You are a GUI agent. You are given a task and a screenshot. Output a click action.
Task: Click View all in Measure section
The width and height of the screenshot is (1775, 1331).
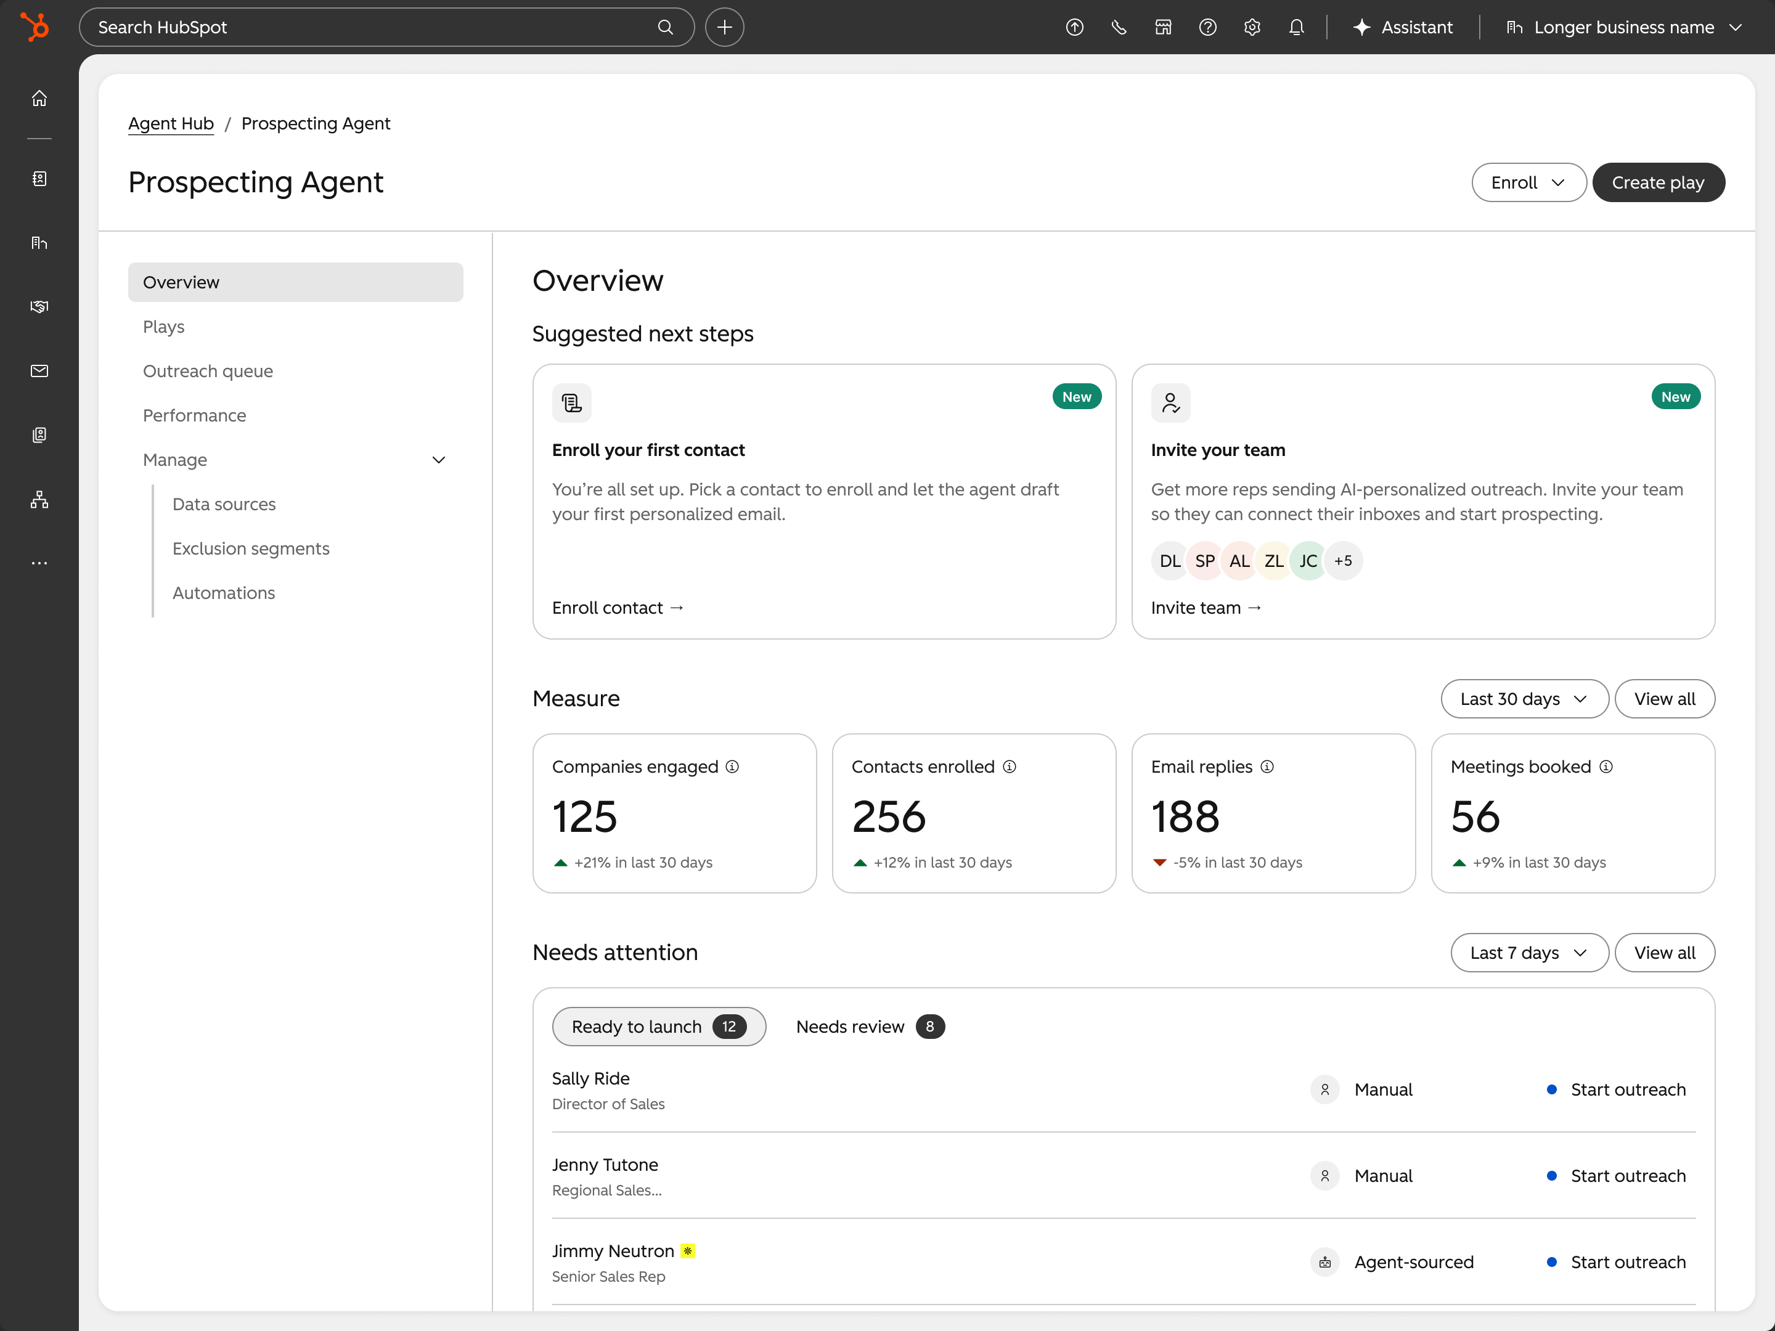(x=1664, y=699)
